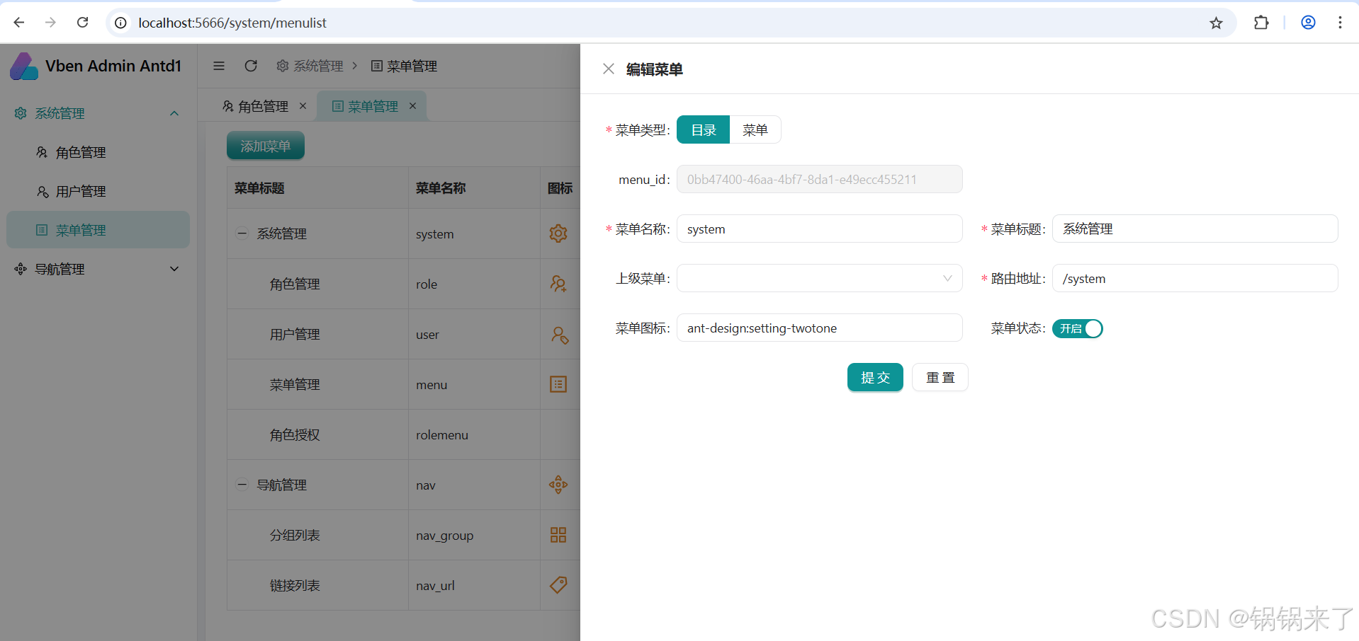Click the refresh icon beside breadcrumb

(251, 66)
